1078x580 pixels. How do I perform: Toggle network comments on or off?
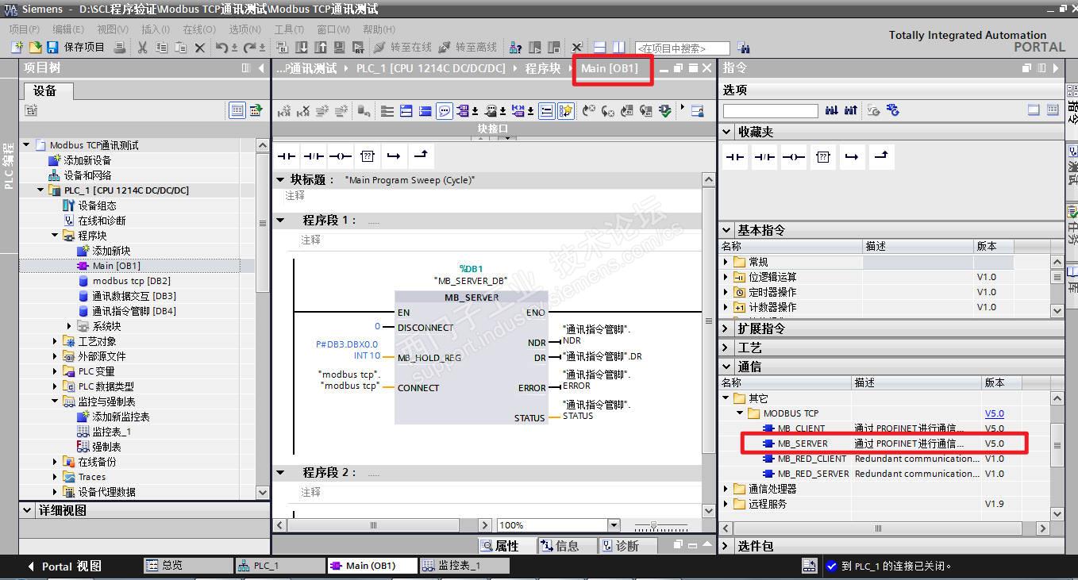546,111
